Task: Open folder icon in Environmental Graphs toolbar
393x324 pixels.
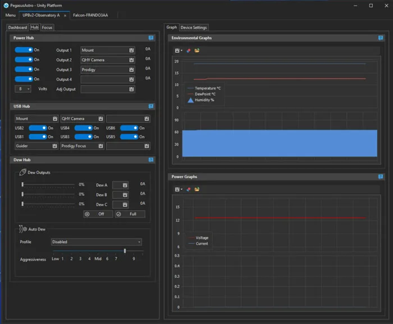Action: click(197, 50)
